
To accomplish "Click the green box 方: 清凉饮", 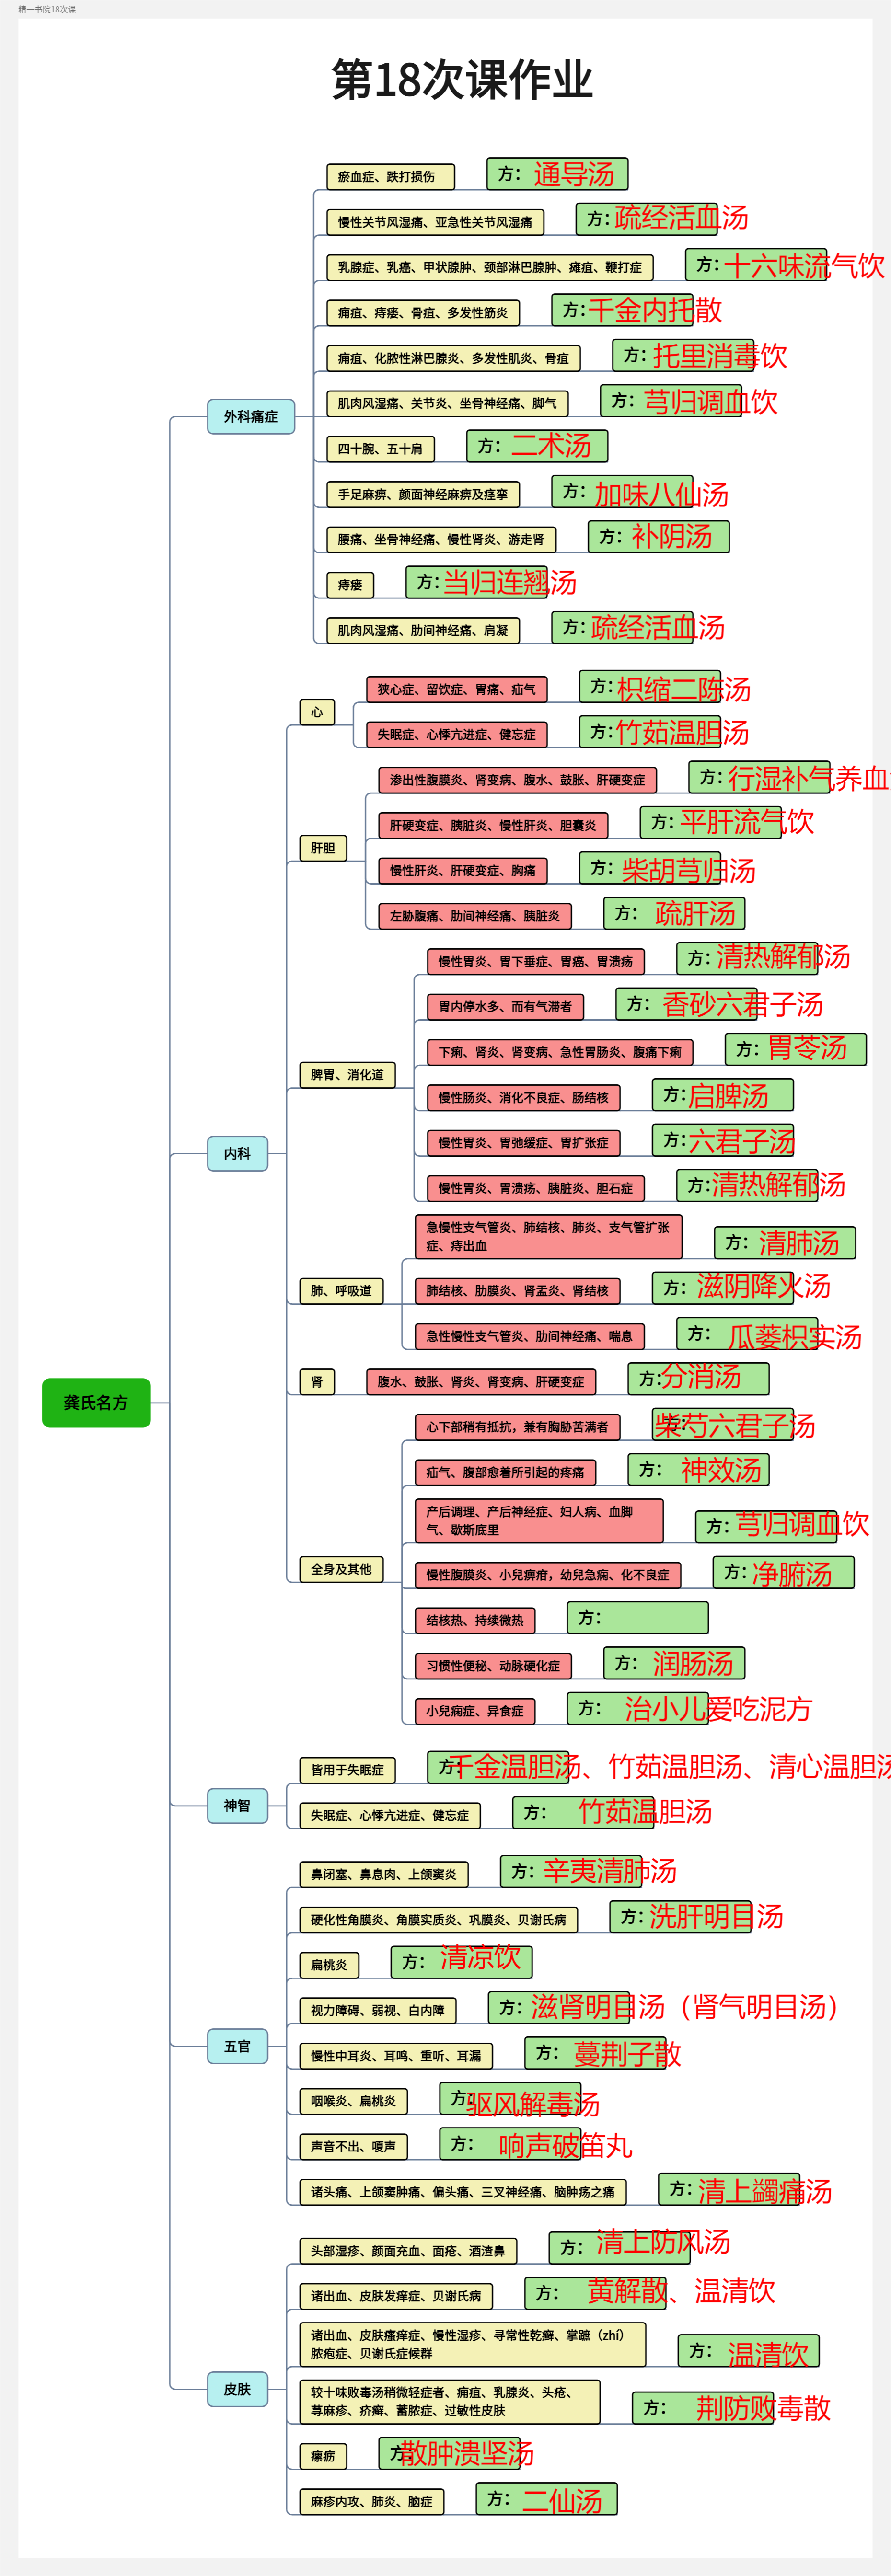I will (461, 1962).
